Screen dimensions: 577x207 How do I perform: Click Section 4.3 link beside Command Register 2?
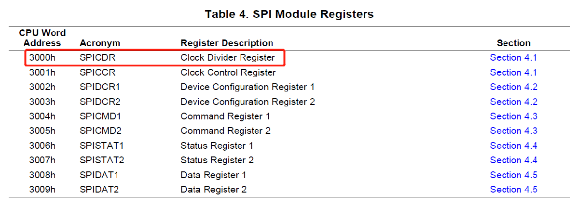[x=513, y=131]
